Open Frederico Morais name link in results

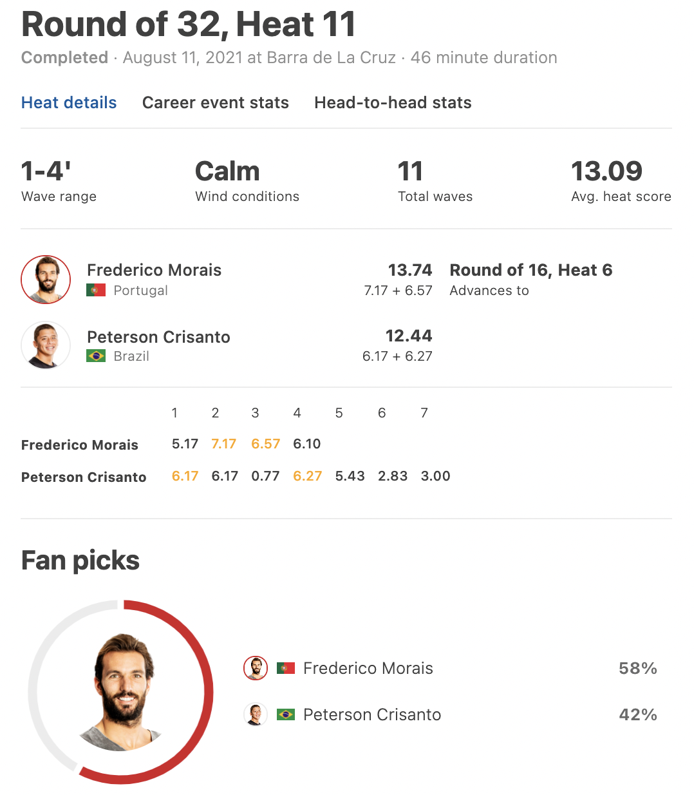tap(154, 270)
